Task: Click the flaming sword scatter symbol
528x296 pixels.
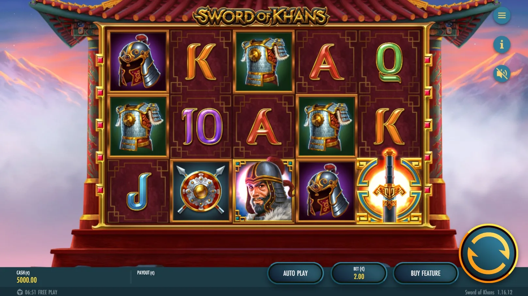Action: (x=389, y=190)
